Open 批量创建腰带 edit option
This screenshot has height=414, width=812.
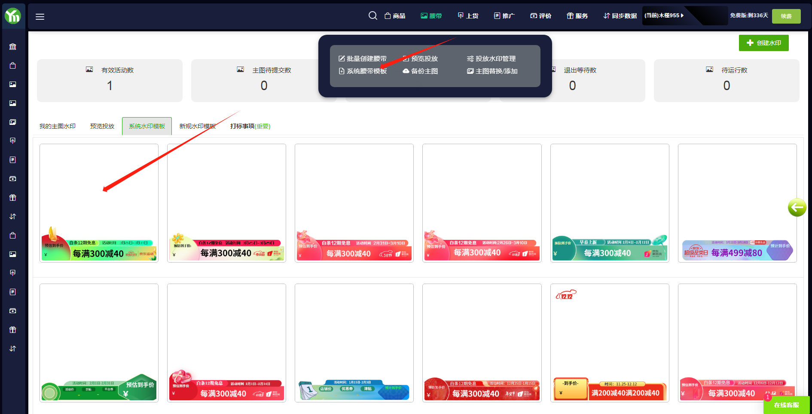(363, 59)
